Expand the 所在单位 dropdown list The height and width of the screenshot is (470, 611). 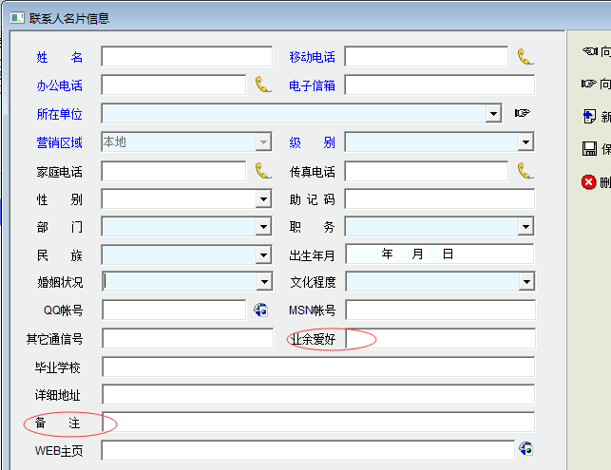tap(493, 114)
